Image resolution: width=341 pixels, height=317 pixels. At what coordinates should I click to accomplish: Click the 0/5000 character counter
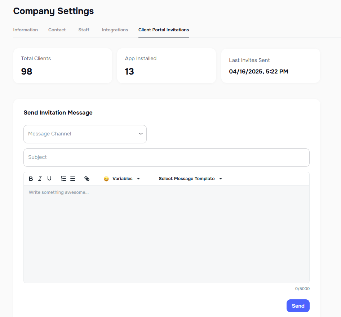pyautogui.click(x=302, y=289)
